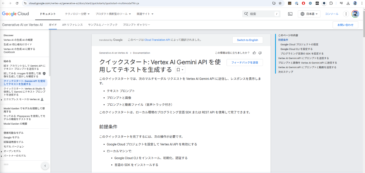Open 試験運用版モデル sidebar item
Image resolution: width=365 pixels, height=173 pixels.
[14, 142]
